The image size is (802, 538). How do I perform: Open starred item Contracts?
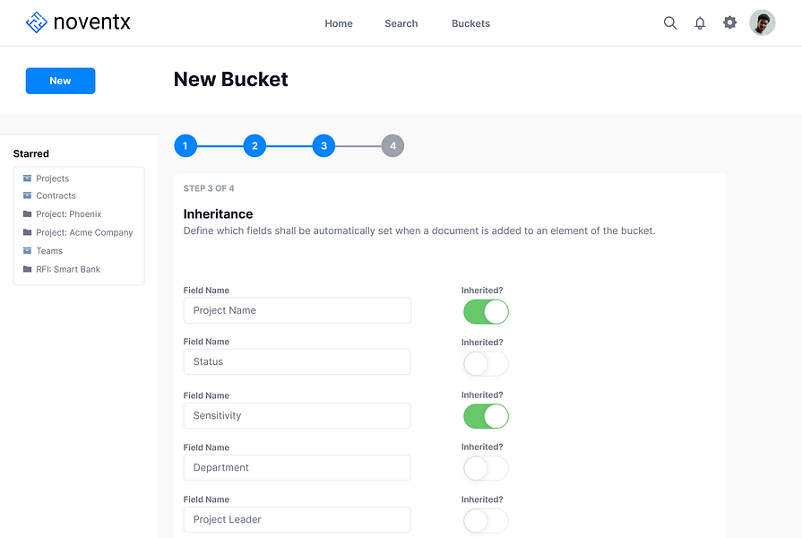pyautogui.click(x=56, y=195)
